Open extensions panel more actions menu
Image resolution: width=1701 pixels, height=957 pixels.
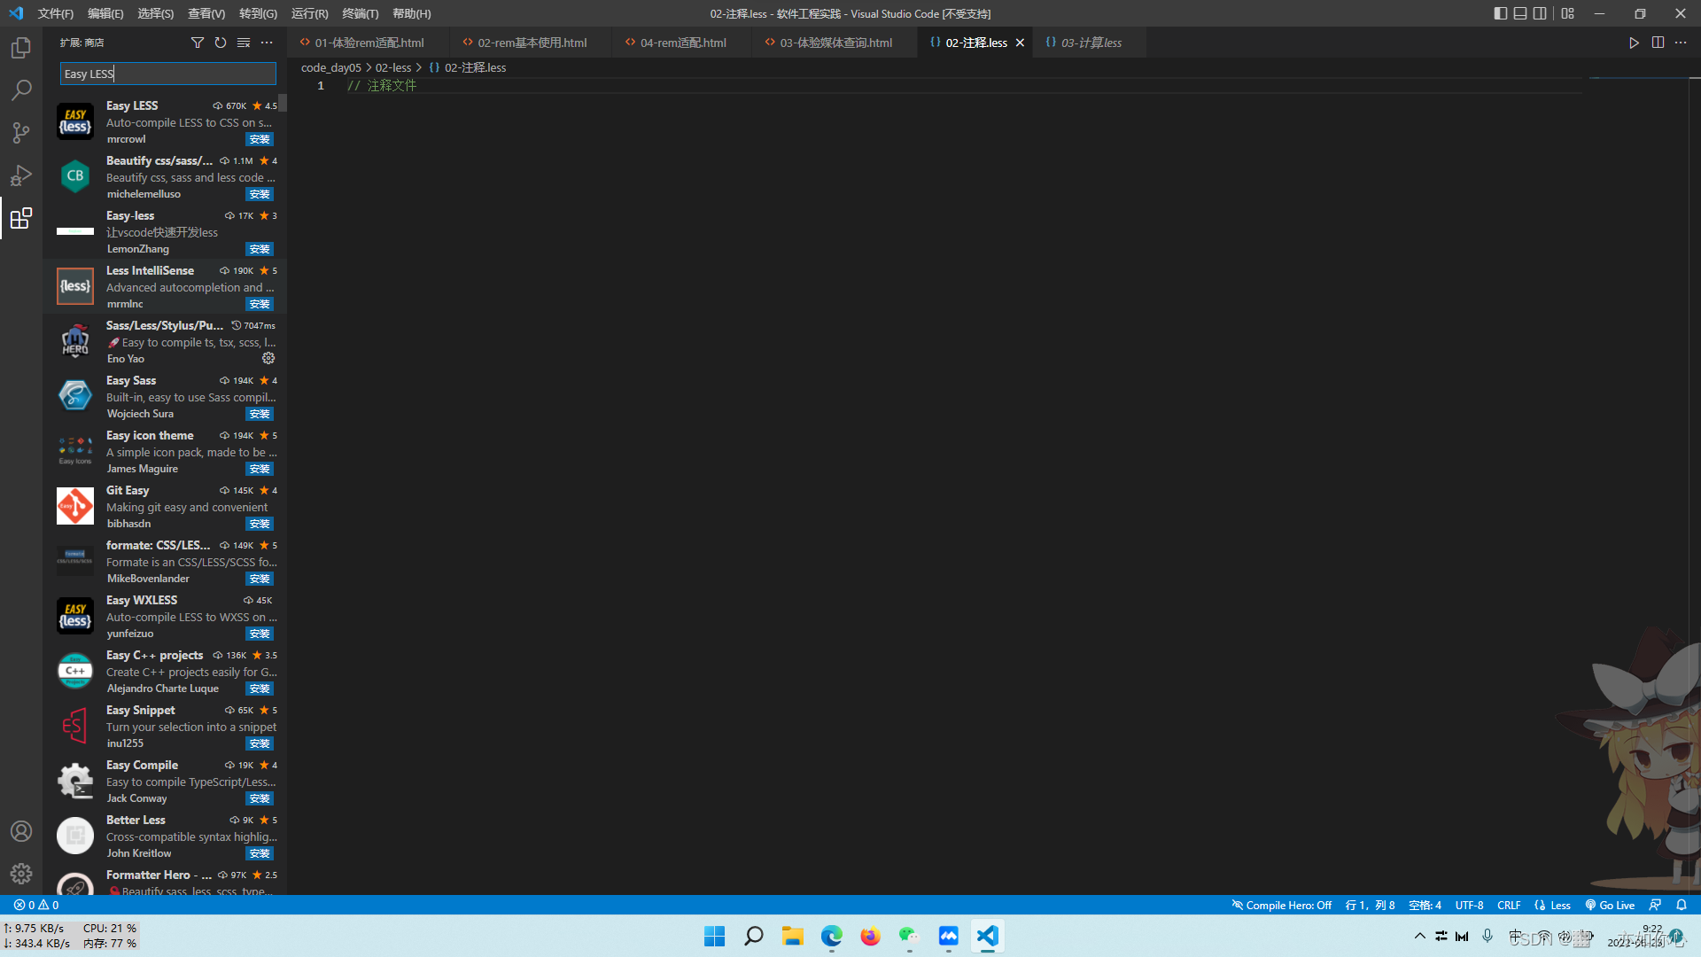pos(267,43)
